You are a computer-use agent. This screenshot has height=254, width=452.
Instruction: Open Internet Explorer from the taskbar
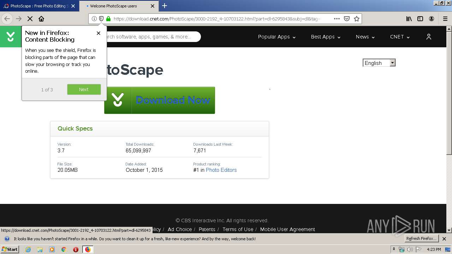pos(28,249)
